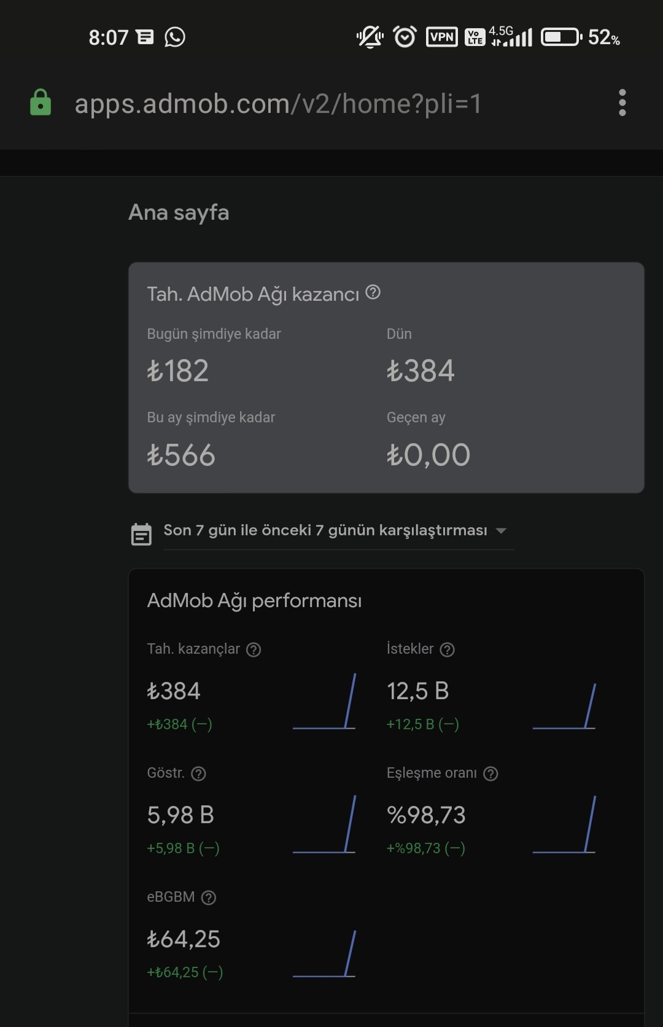Tap the eBGBM help icon
Image resolution: width=663 pixels, height=1027 pixels.
[209, 897]
